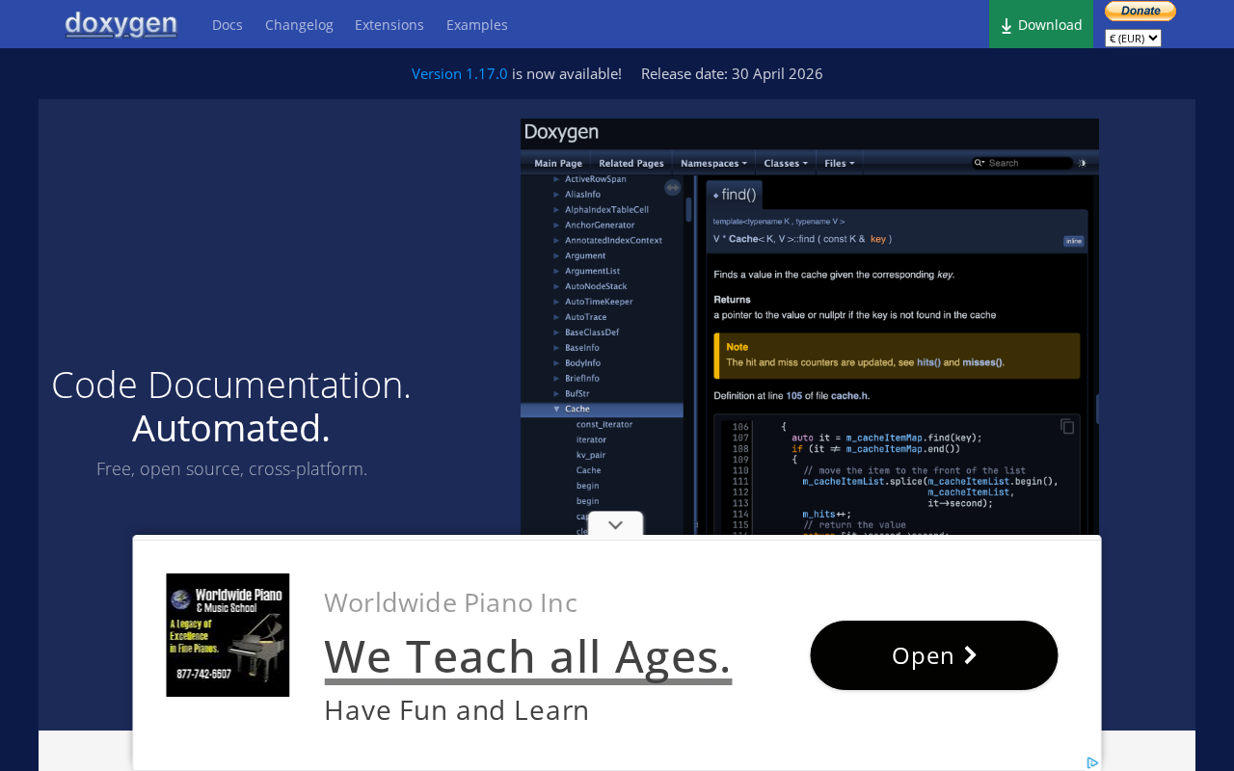Click 'Have Fun and Learn' ad text

457,710
